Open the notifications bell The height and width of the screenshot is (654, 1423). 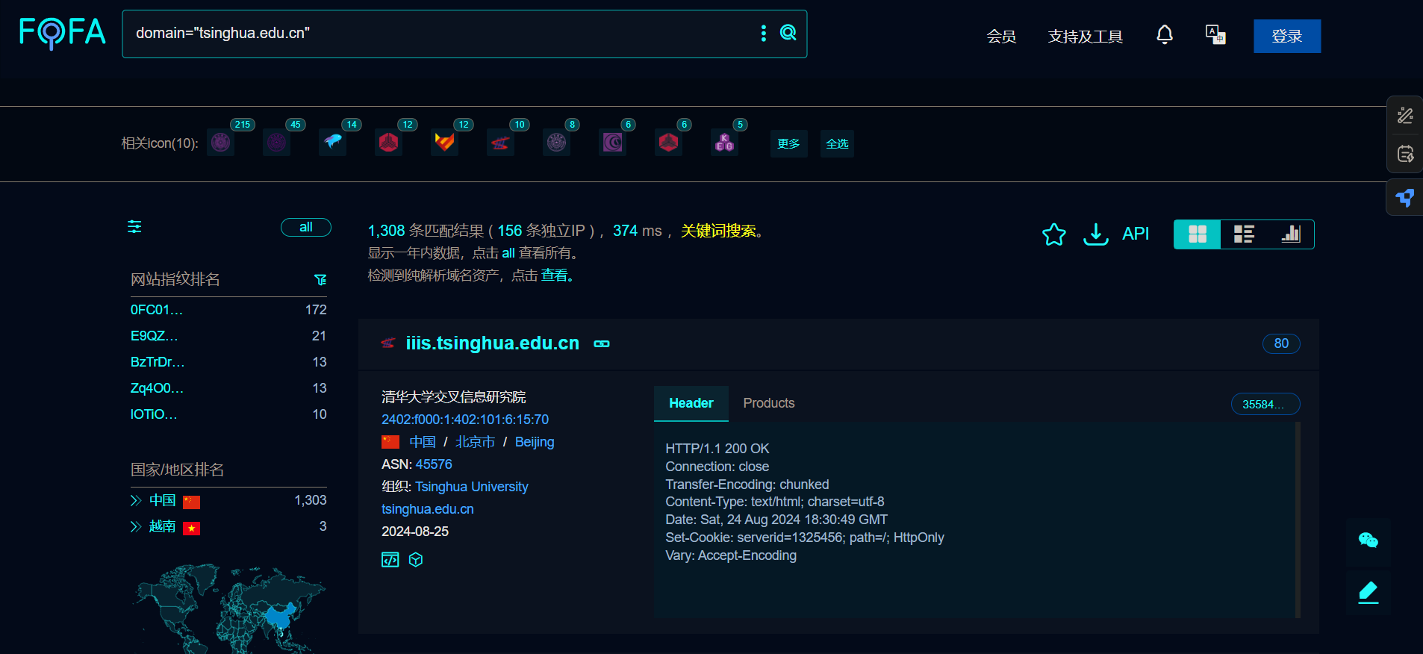(x=1165, y=34)
